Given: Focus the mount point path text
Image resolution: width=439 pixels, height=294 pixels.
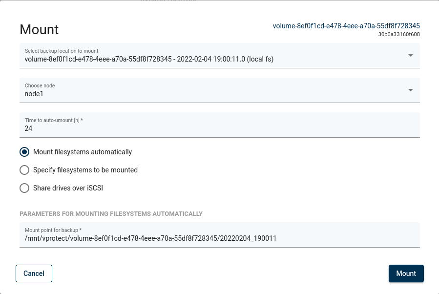Looking at the screenshot, I should 150,238.
